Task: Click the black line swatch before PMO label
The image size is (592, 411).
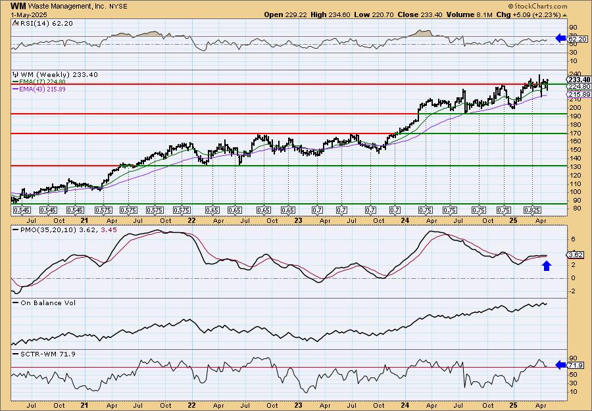Action: point(16,230)
